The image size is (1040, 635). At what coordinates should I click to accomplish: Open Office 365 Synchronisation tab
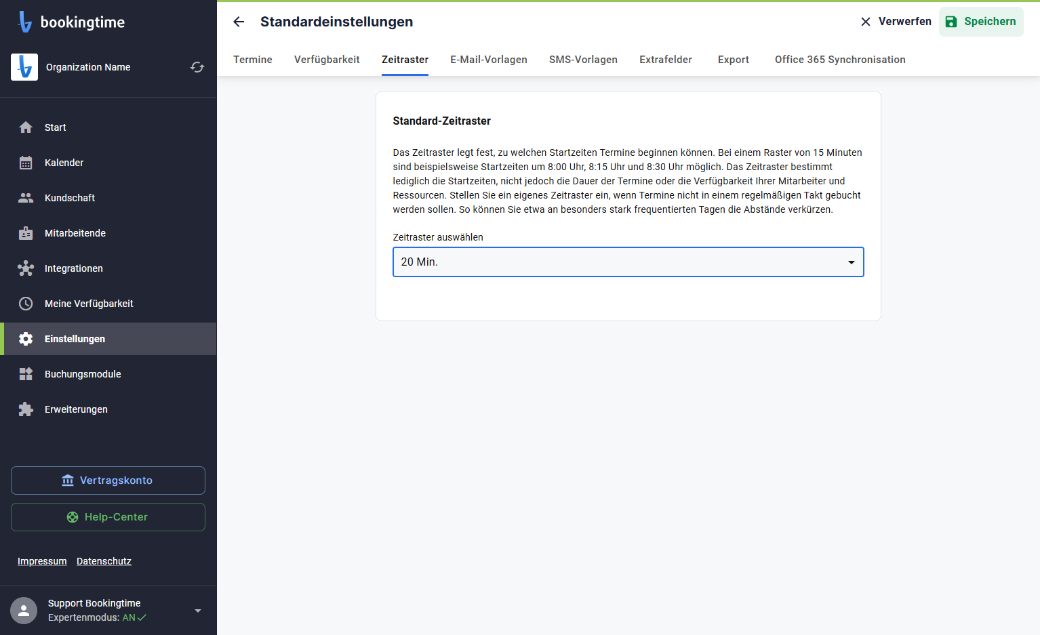(x=840, y=60)
